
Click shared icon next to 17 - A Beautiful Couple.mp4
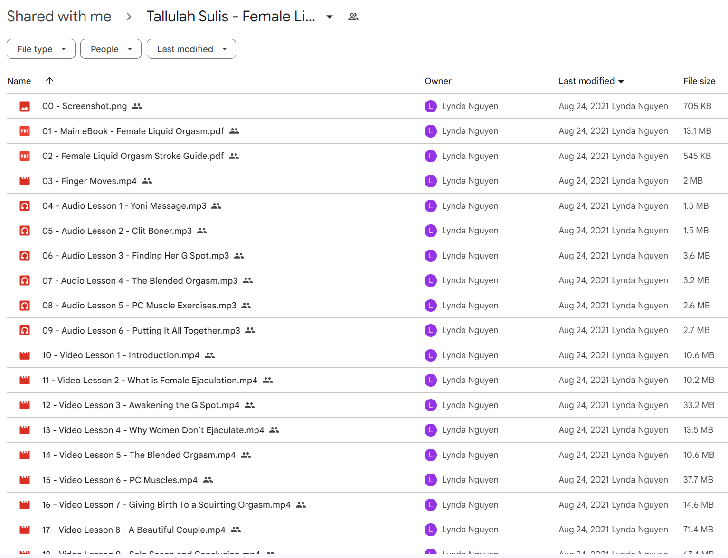point(236,530)
